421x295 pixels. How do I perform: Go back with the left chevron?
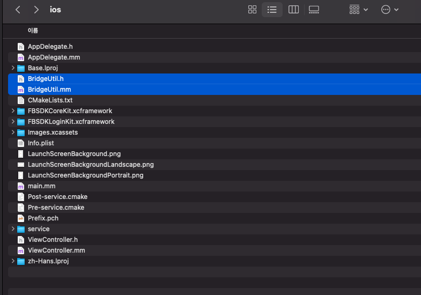18,10
